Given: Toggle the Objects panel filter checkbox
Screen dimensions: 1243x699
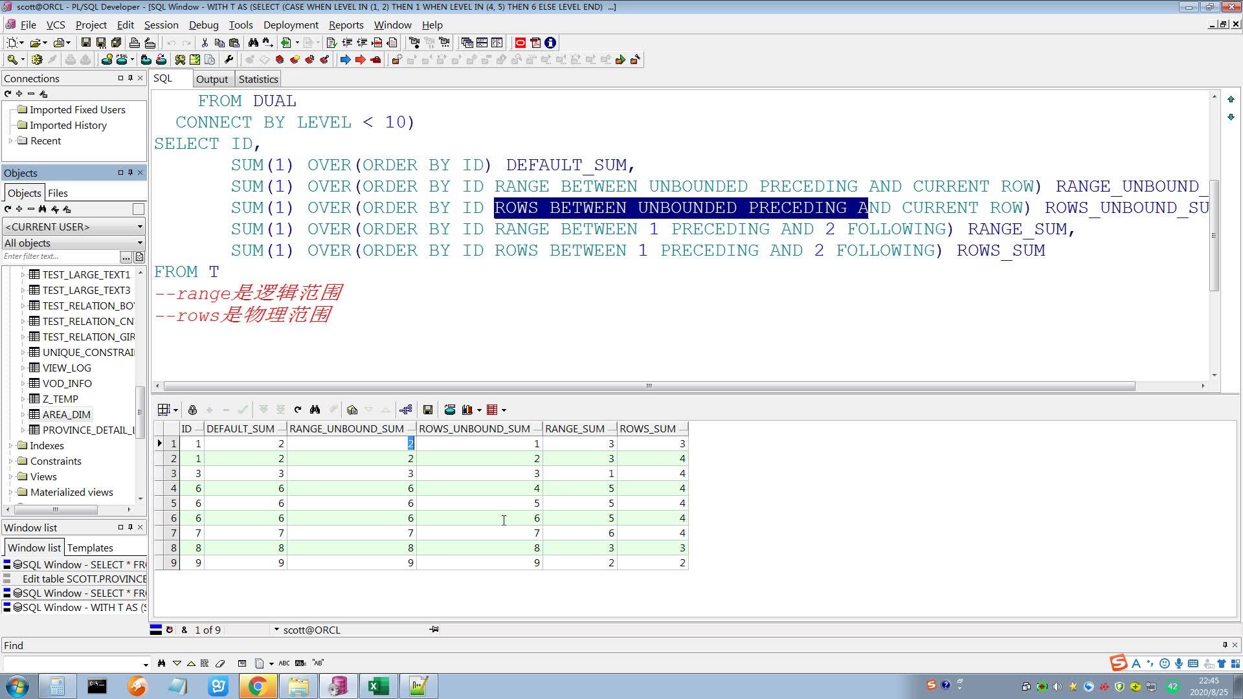Looking at the screenshot, I should pos(138,209).
